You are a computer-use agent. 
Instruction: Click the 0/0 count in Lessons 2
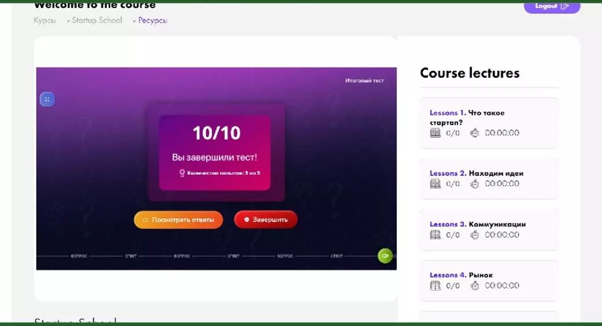coord(452,183)
